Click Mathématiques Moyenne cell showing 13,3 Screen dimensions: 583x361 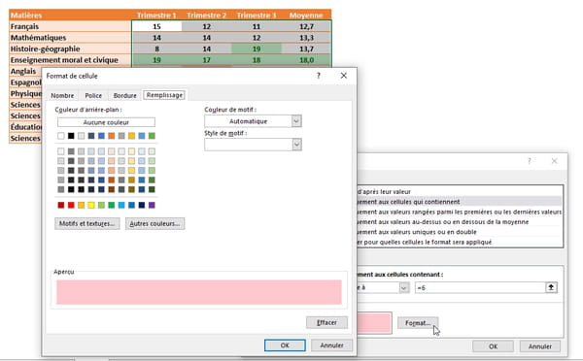pos(306,38)
